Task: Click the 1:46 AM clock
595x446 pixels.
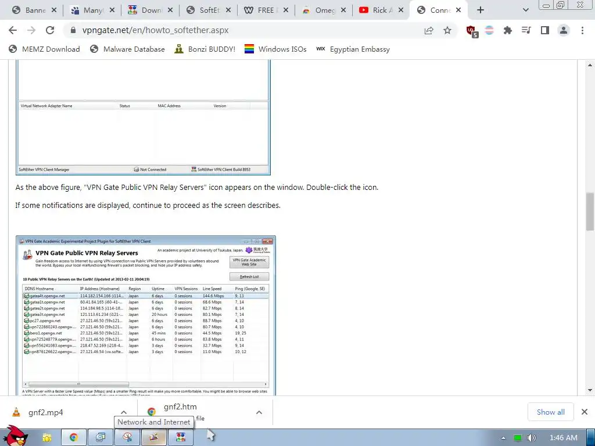Action: tap(564, 438)
